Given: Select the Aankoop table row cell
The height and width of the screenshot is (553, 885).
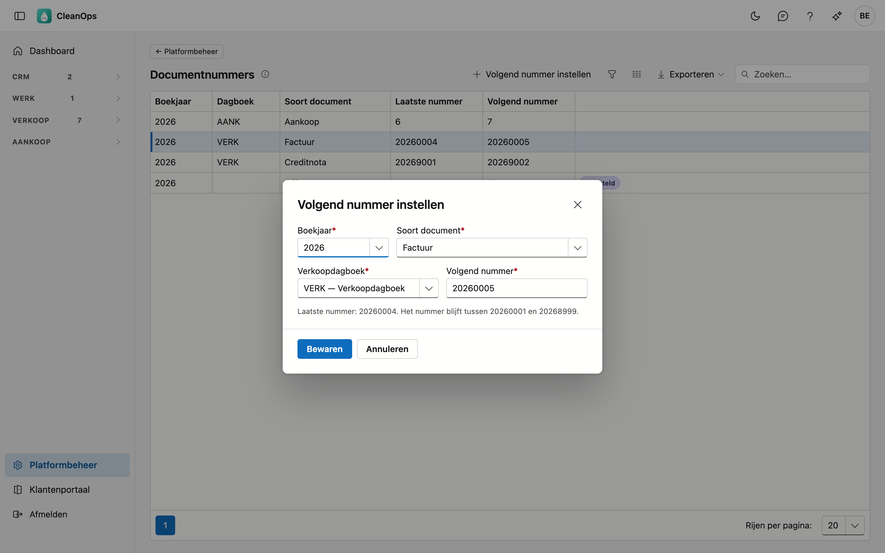Looking at the screenshot, I should click(335, 121).
